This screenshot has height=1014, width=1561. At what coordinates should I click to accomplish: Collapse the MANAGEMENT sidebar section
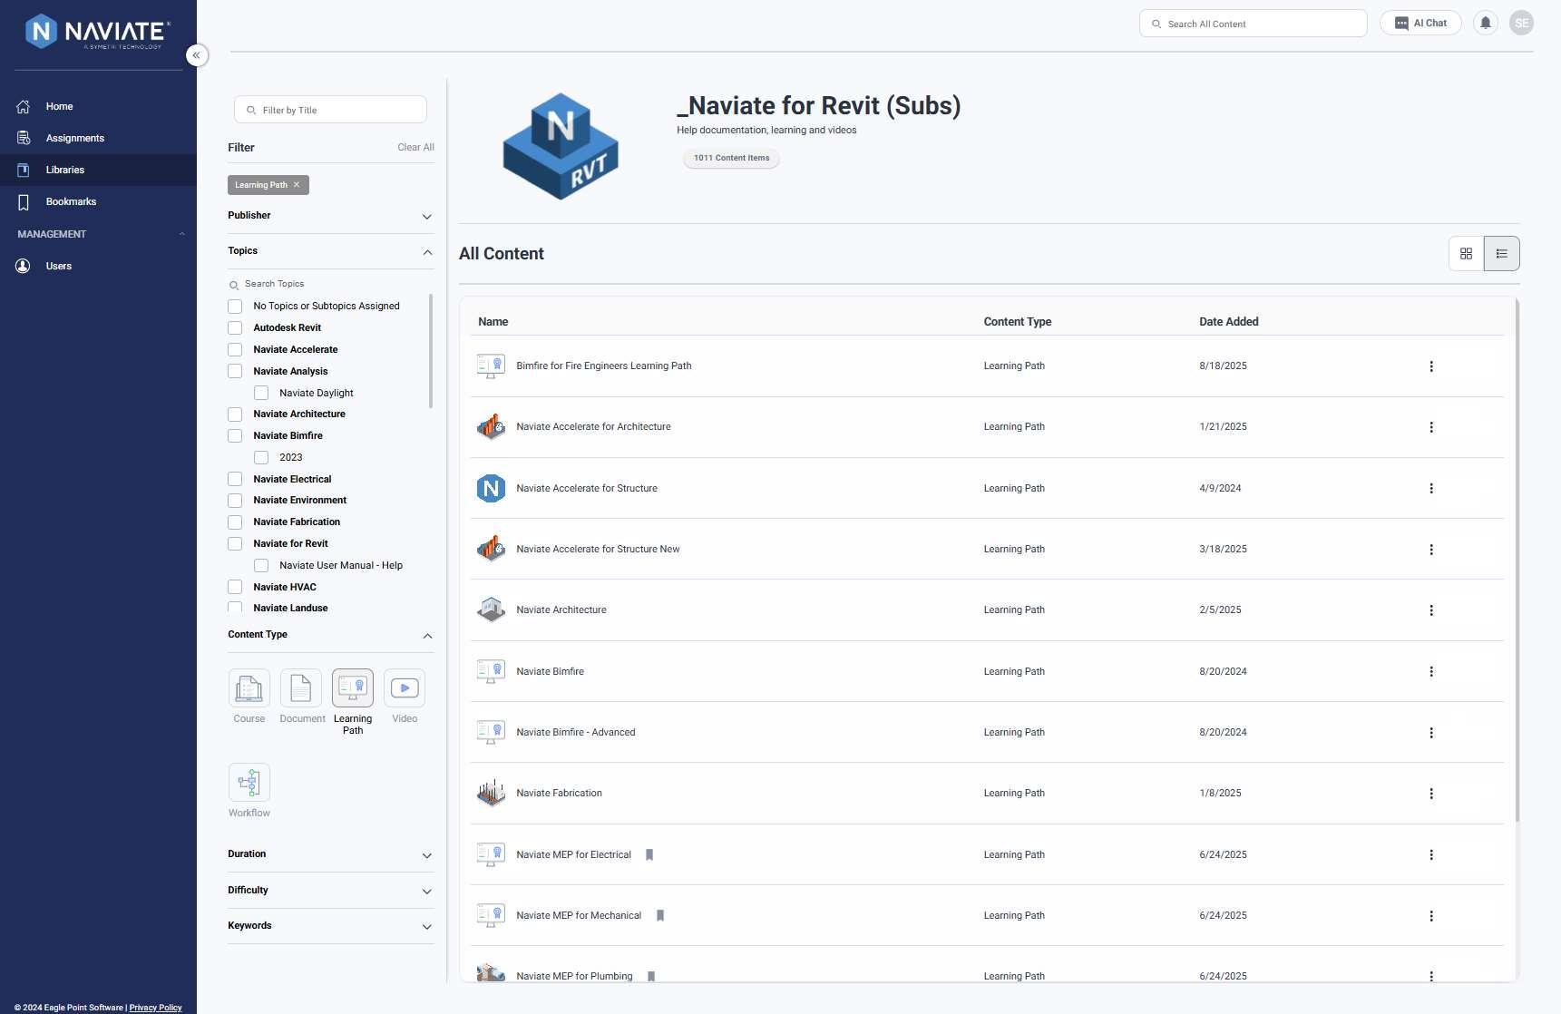(182, 234)
